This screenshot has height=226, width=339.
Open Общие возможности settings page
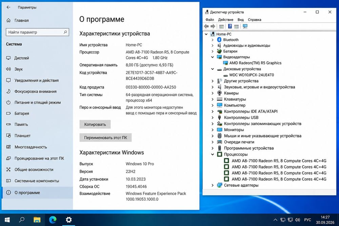coord(30,170)
